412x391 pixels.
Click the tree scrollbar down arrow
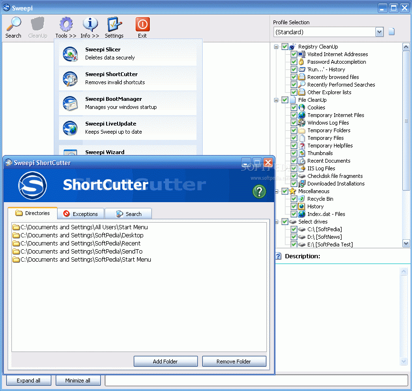click(x=406, y=244)
